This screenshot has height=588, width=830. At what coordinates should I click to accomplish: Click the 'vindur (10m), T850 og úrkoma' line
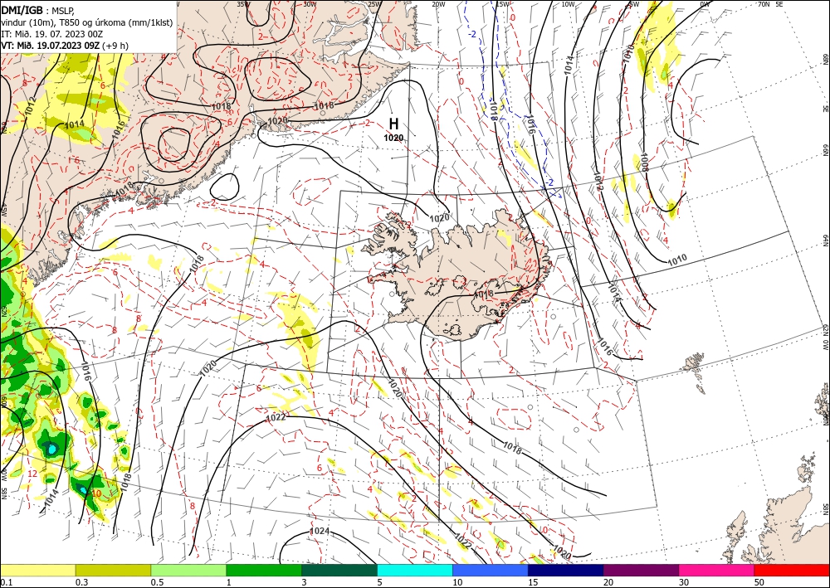pos(86,22)
